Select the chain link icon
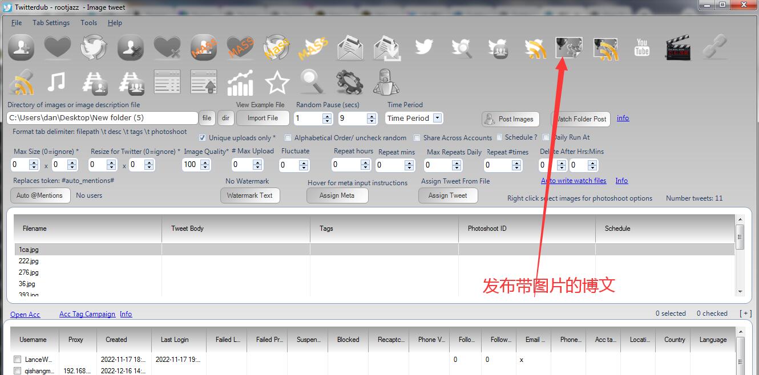 [x=714, y=48]
